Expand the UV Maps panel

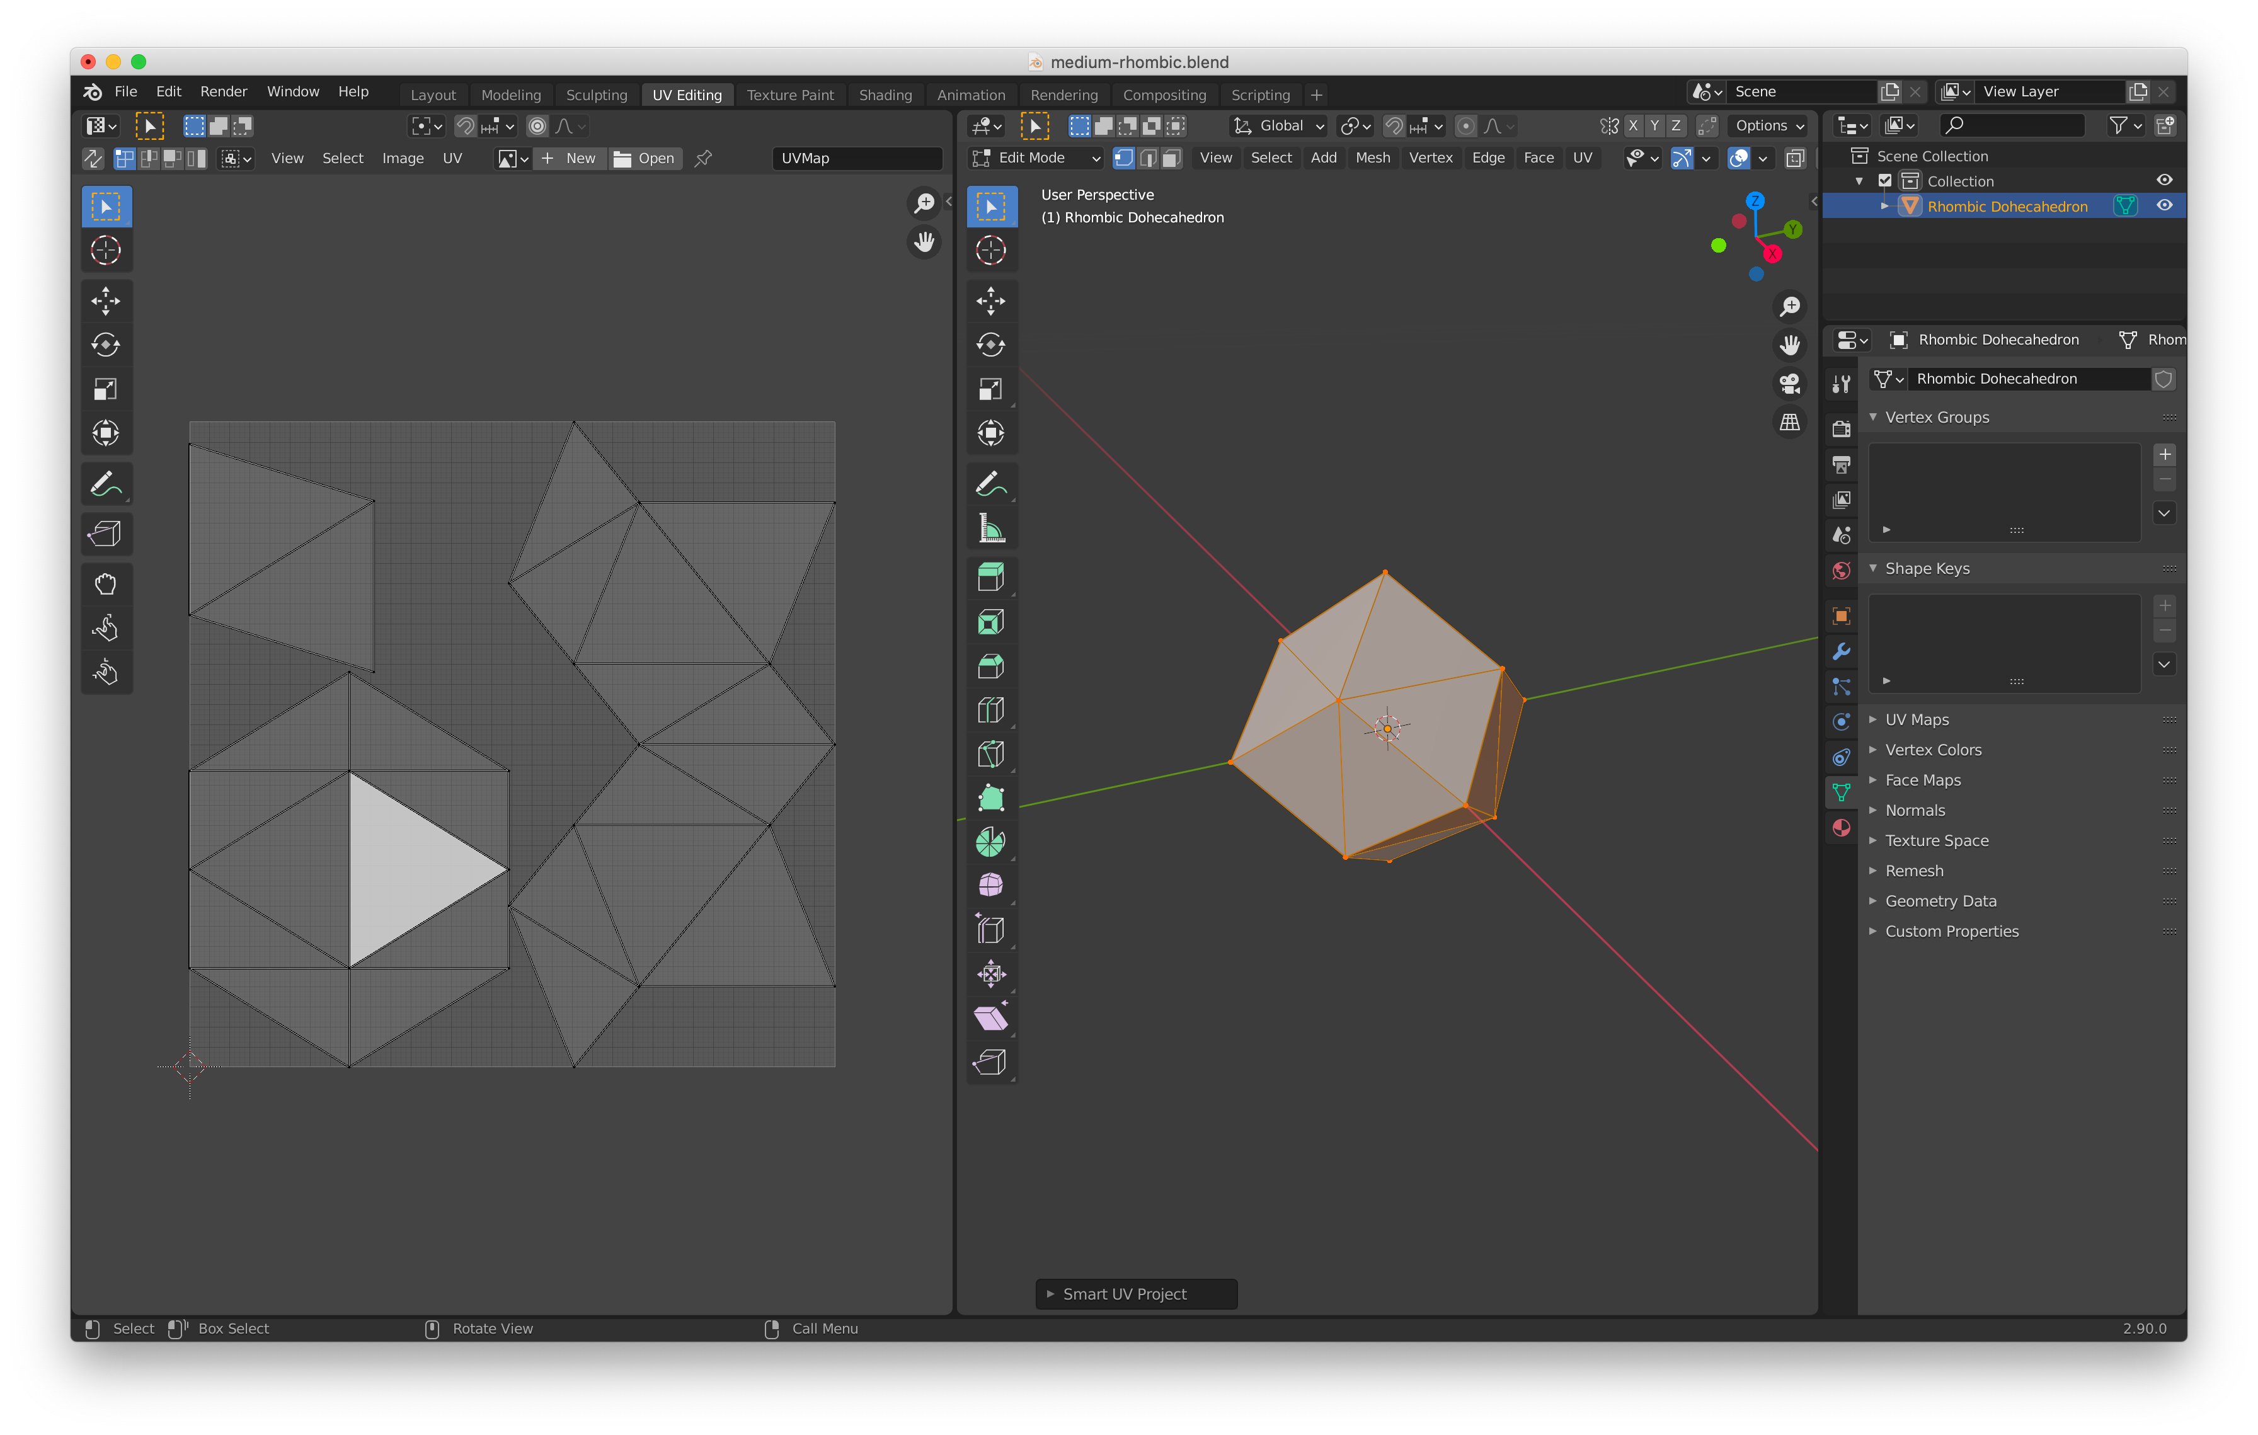[x=1917, y=719]
